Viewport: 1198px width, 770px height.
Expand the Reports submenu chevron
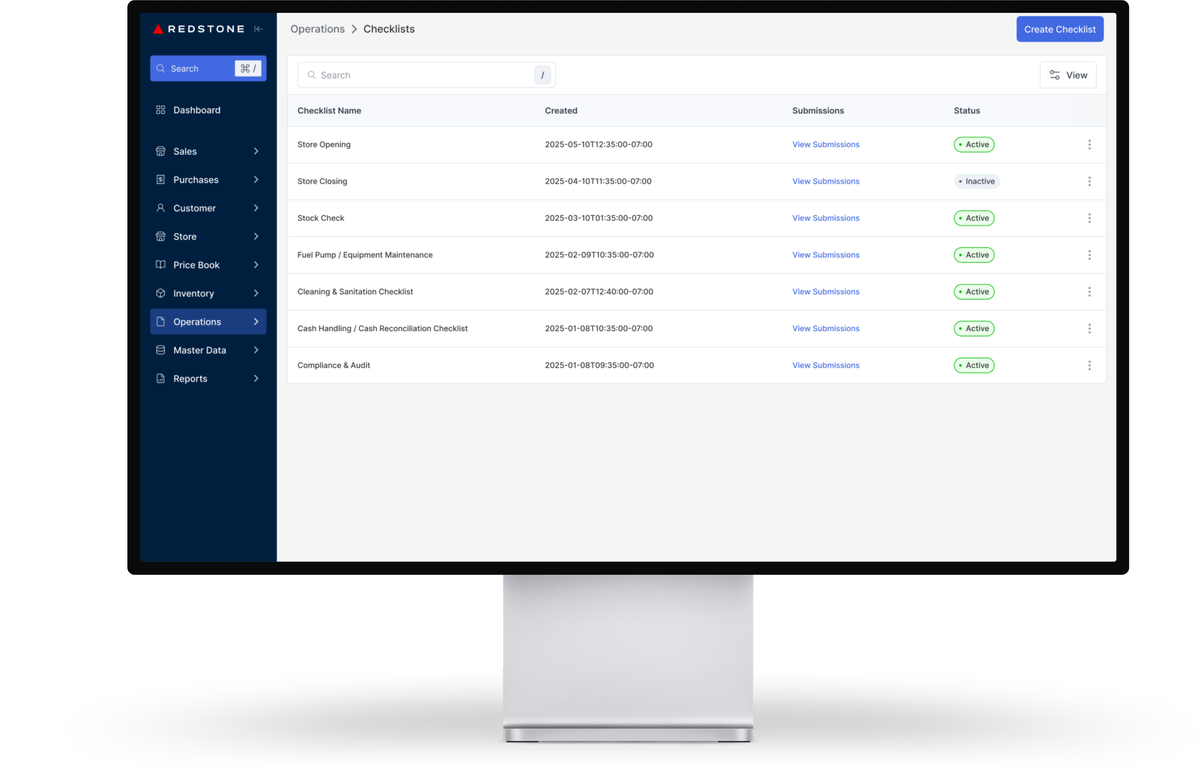pos(256,378)
